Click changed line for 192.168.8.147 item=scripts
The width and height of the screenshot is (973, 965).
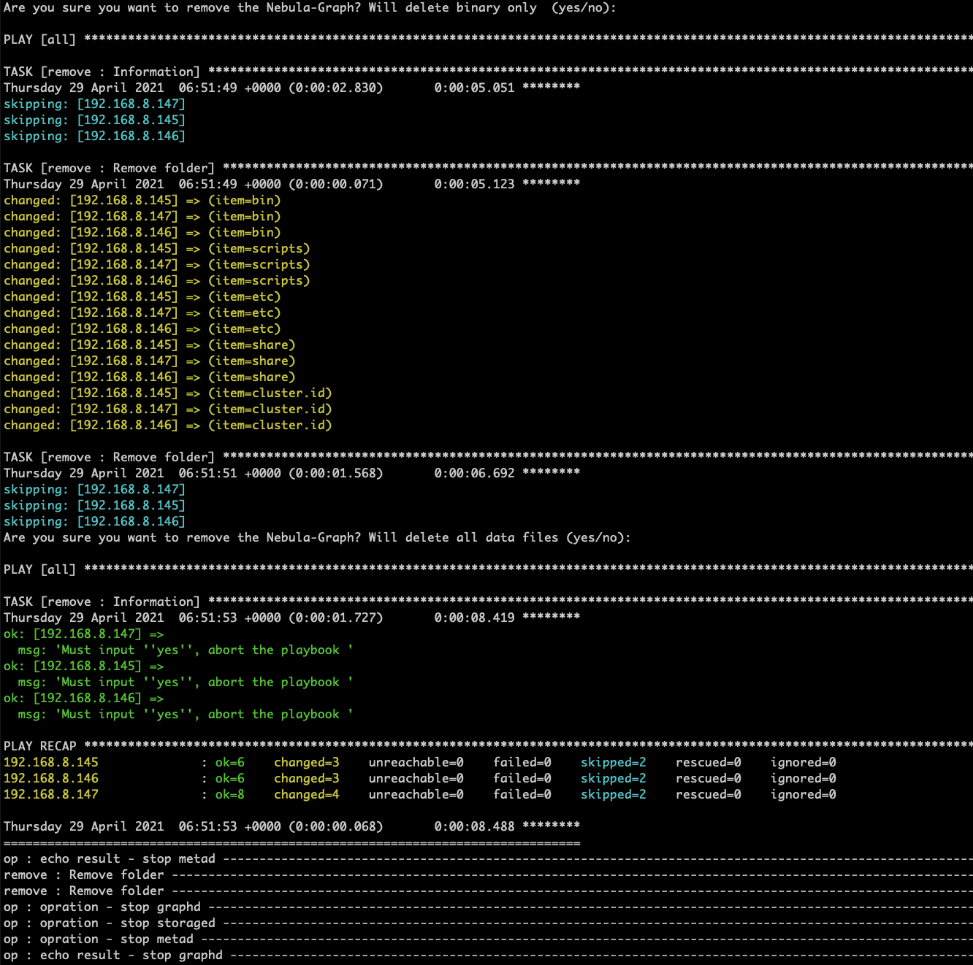point(157,264)
